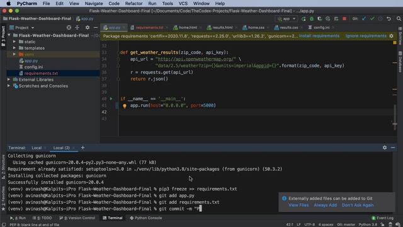403x227 pixels.
Task: Toggle the 1: Project side panel
Action: click(x=3, y=37)
